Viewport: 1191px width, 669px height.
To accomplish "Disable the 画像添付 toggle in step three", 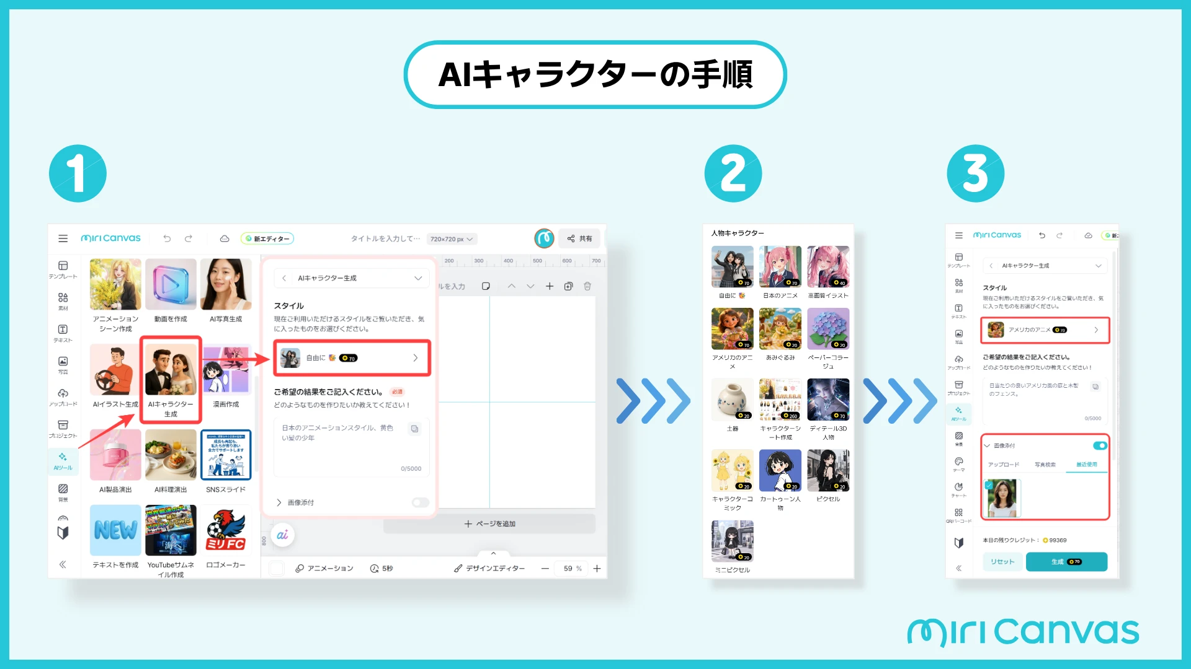I will click(x=1100, y=445).
